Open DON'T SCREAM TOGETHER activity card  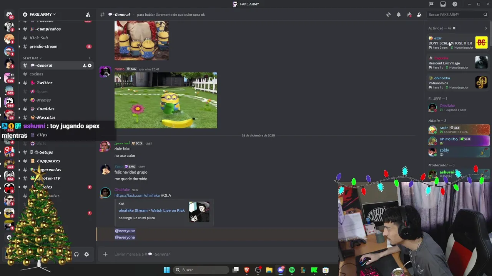(x=458, y=43)
